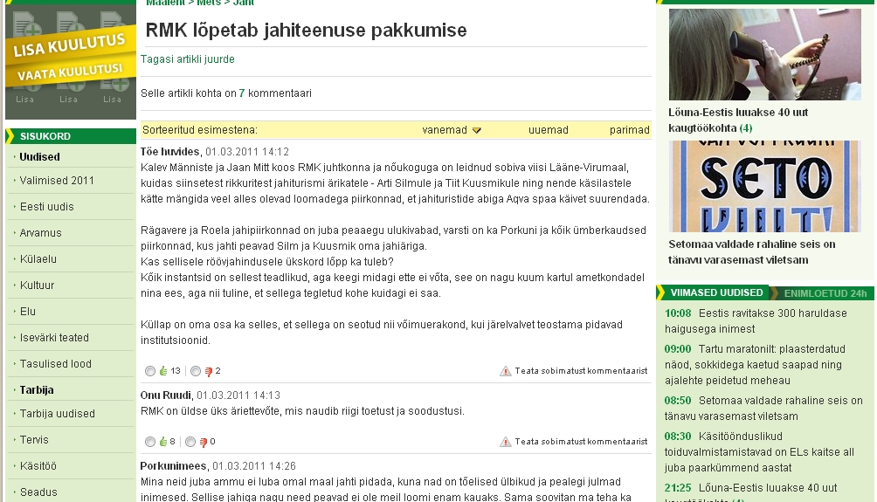Screen dimensions: 877x502
Task: Click warning icon to report Onu Ruudi comment
Action: [x=506, y=442]
